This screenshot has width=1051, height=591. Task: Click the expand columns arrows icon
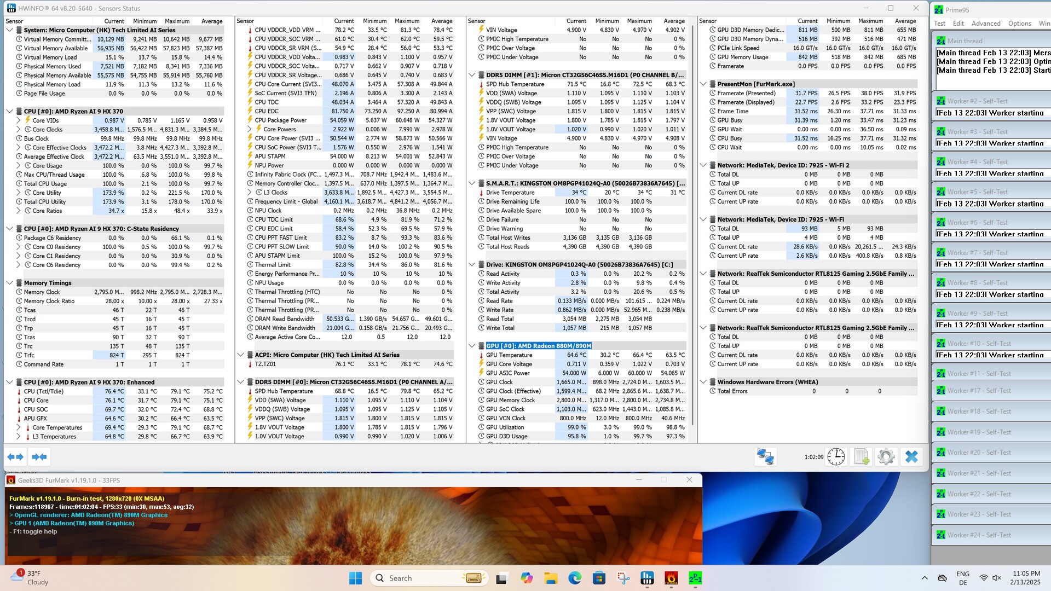tap(15, 457)
